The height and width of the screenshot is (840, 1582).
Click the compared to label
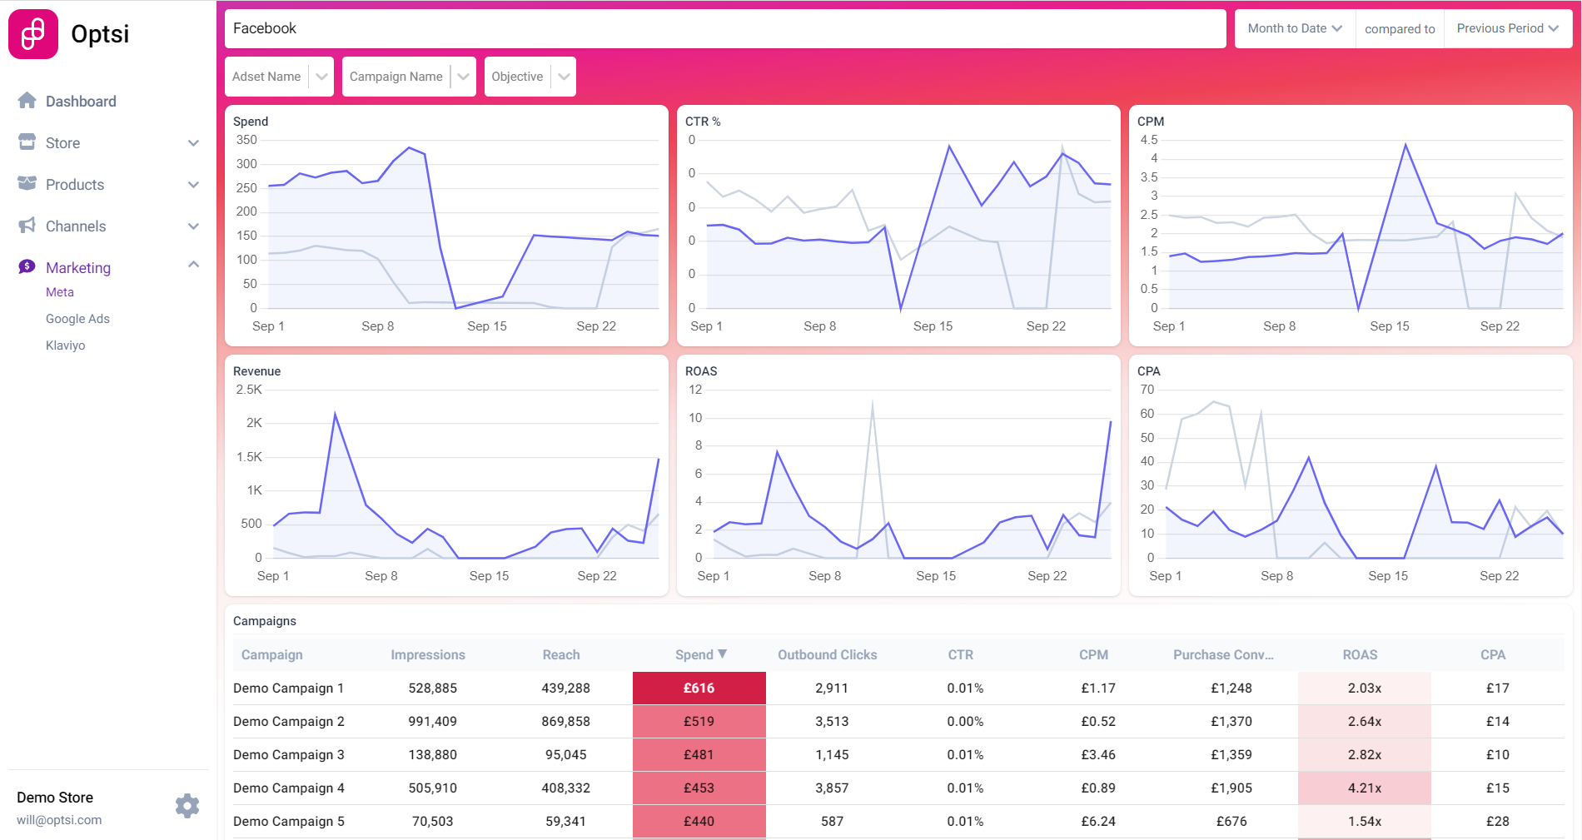1400,29
